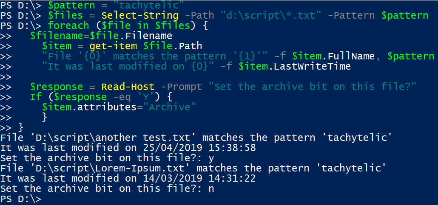The image size is (438, 205).
Task: Click the "Archive" string value
Action: (x=170, y=107)
